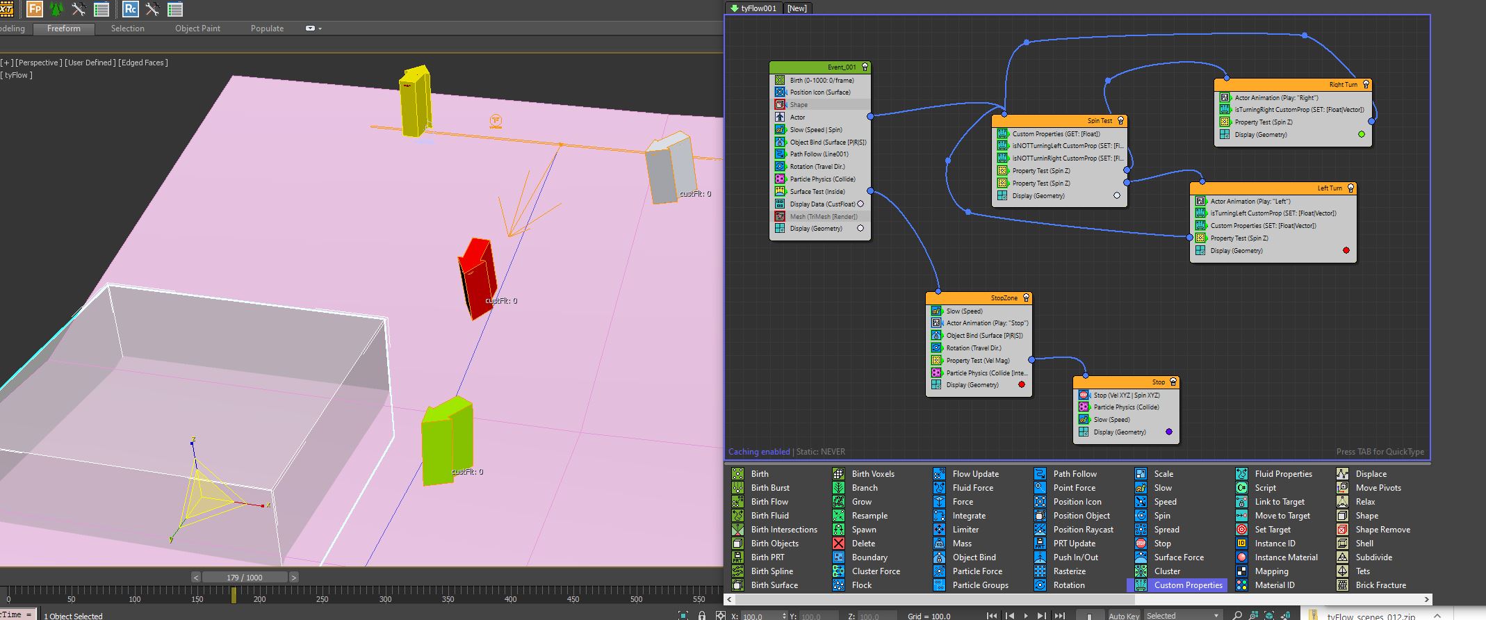Choose the Flow Update operator

(x=975, y=473)
